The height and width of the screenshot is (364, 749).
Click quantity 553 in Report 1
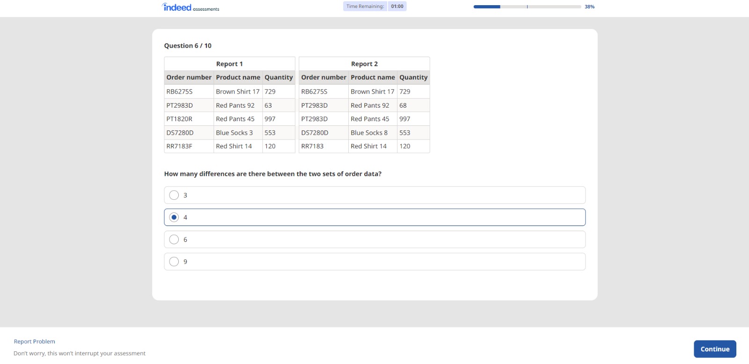point(270,133)
